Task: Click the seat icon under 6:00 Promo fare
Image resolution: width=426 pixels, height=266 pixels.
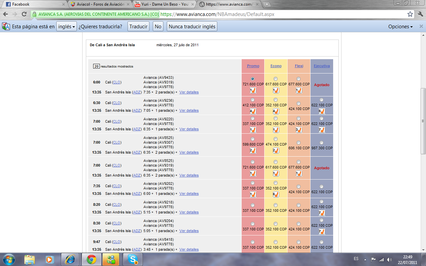Action: (253, 90)
